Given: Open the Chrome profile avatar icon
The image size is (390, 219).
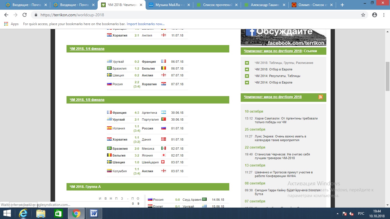Looking at the screenshot, I should click(x=375, y=15).
